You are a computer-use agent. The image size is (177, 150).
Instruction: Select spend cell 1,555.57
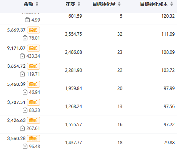pos(73,125)
